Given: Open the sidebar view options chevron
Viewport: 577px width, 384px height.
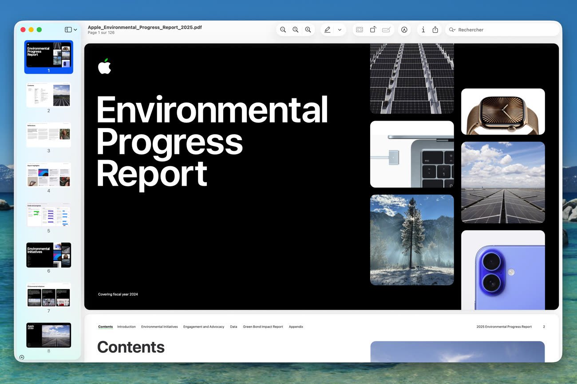Looking at the screenshot, I should click(x=75, y=30).
